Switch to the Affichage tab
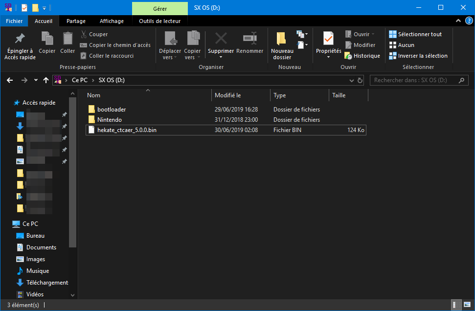 coord(112,21)
